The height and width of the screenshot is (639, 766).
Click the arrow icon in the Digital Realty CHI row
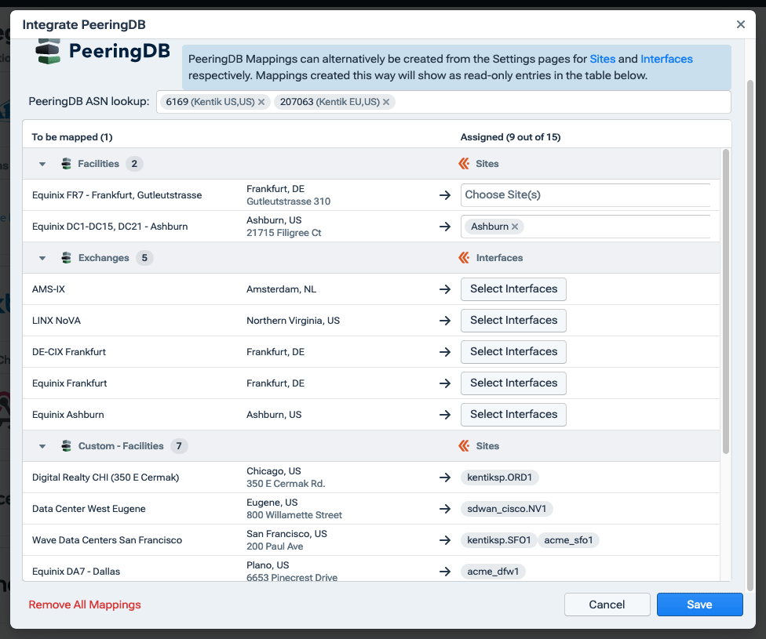(445, 477)
